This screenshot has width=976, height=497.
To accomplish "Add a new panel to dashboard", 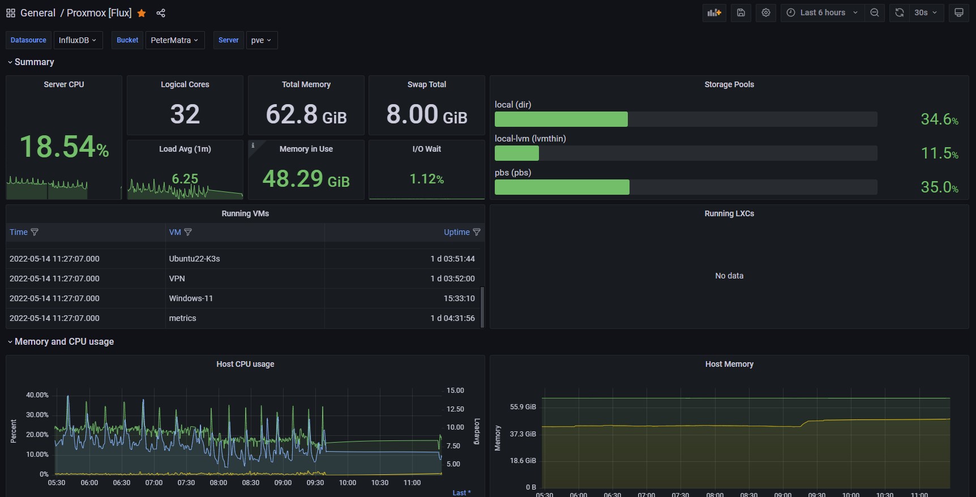I will (714, 12).
